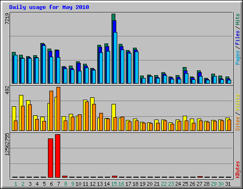Click the red 'KBytes' legend label

[x=238, y=170]
